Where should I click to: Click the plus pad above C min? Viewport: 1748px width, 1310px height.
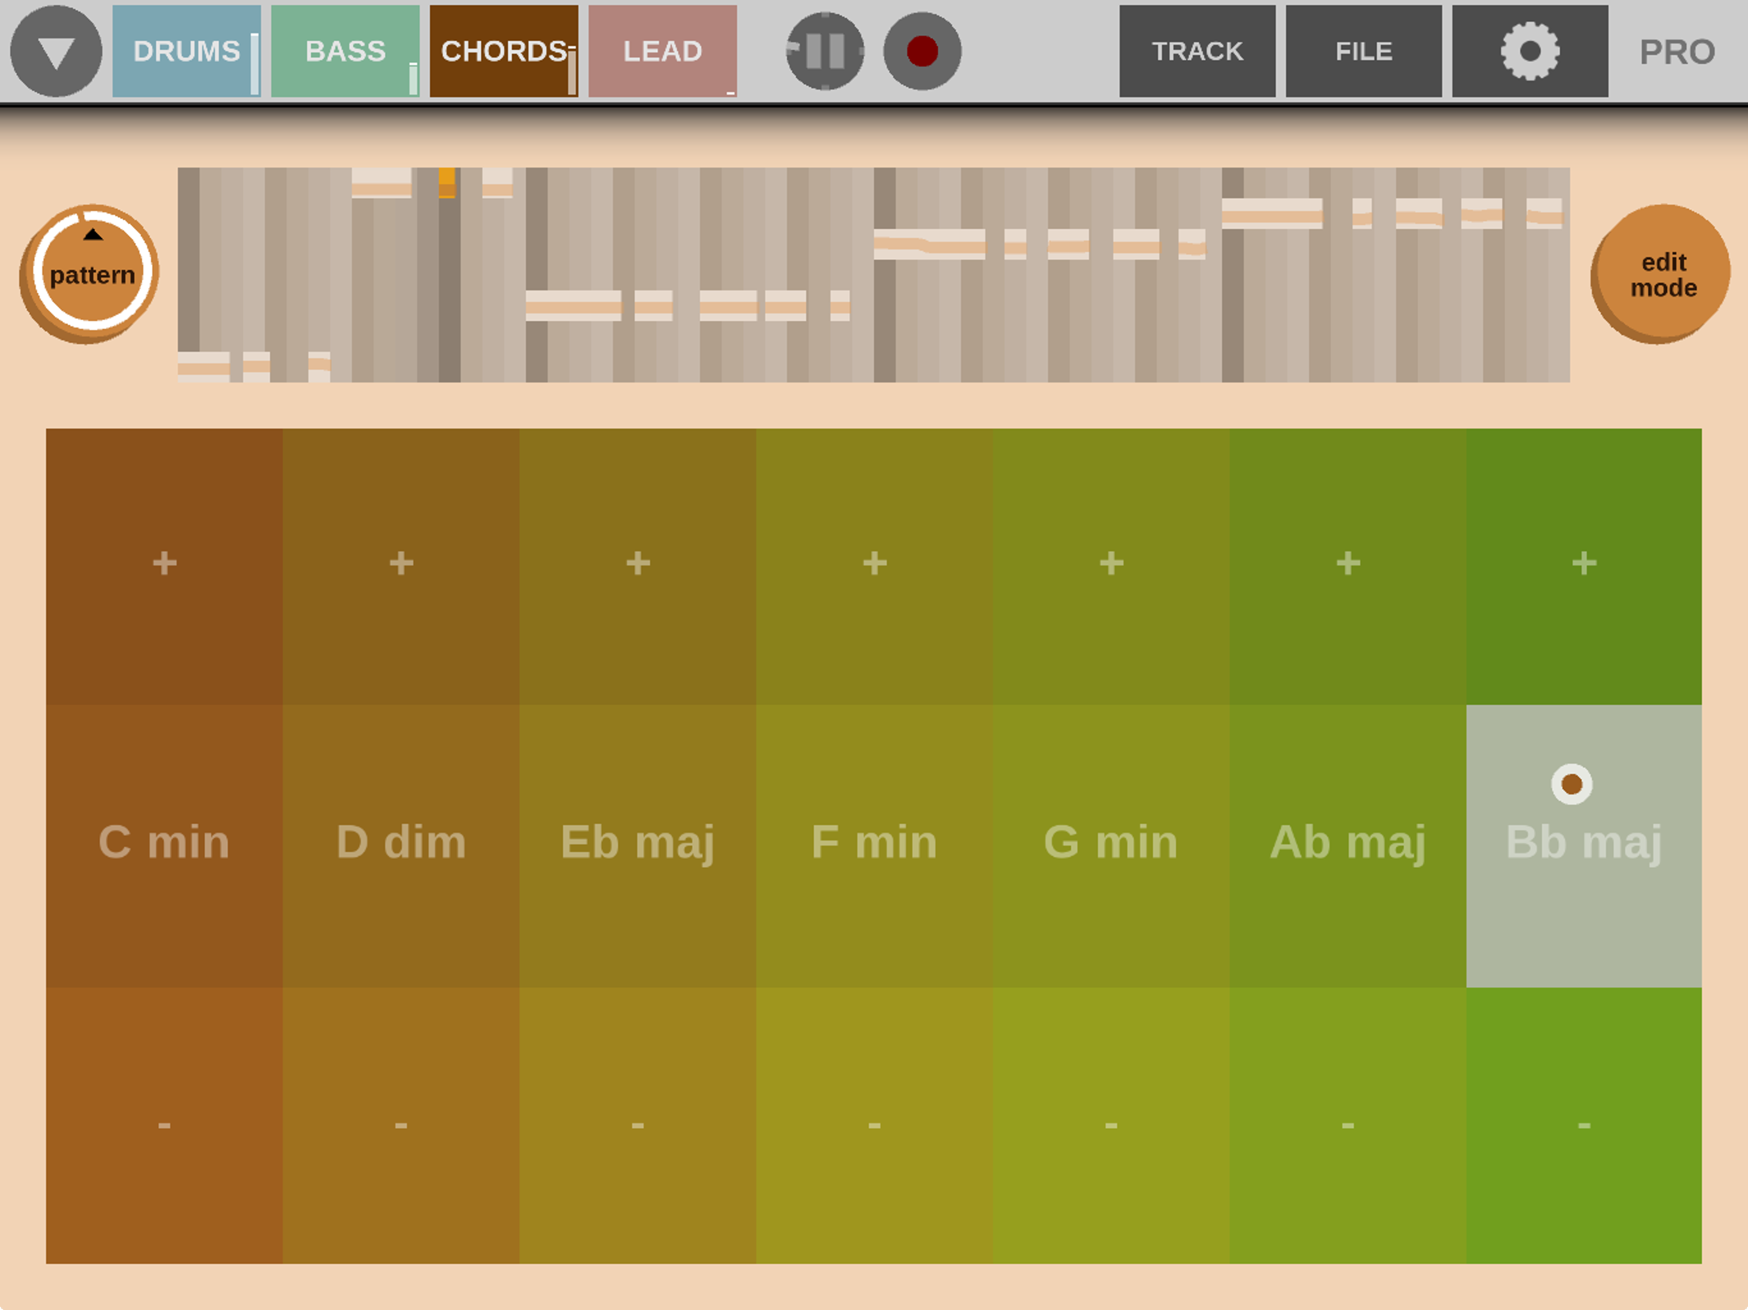tap(164, 567)
